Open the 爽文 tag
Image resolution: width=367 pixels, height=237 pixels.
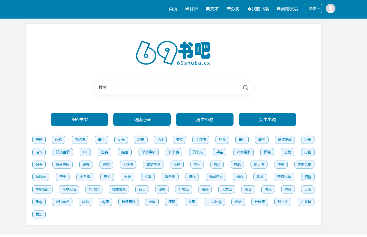click(180, 140)
